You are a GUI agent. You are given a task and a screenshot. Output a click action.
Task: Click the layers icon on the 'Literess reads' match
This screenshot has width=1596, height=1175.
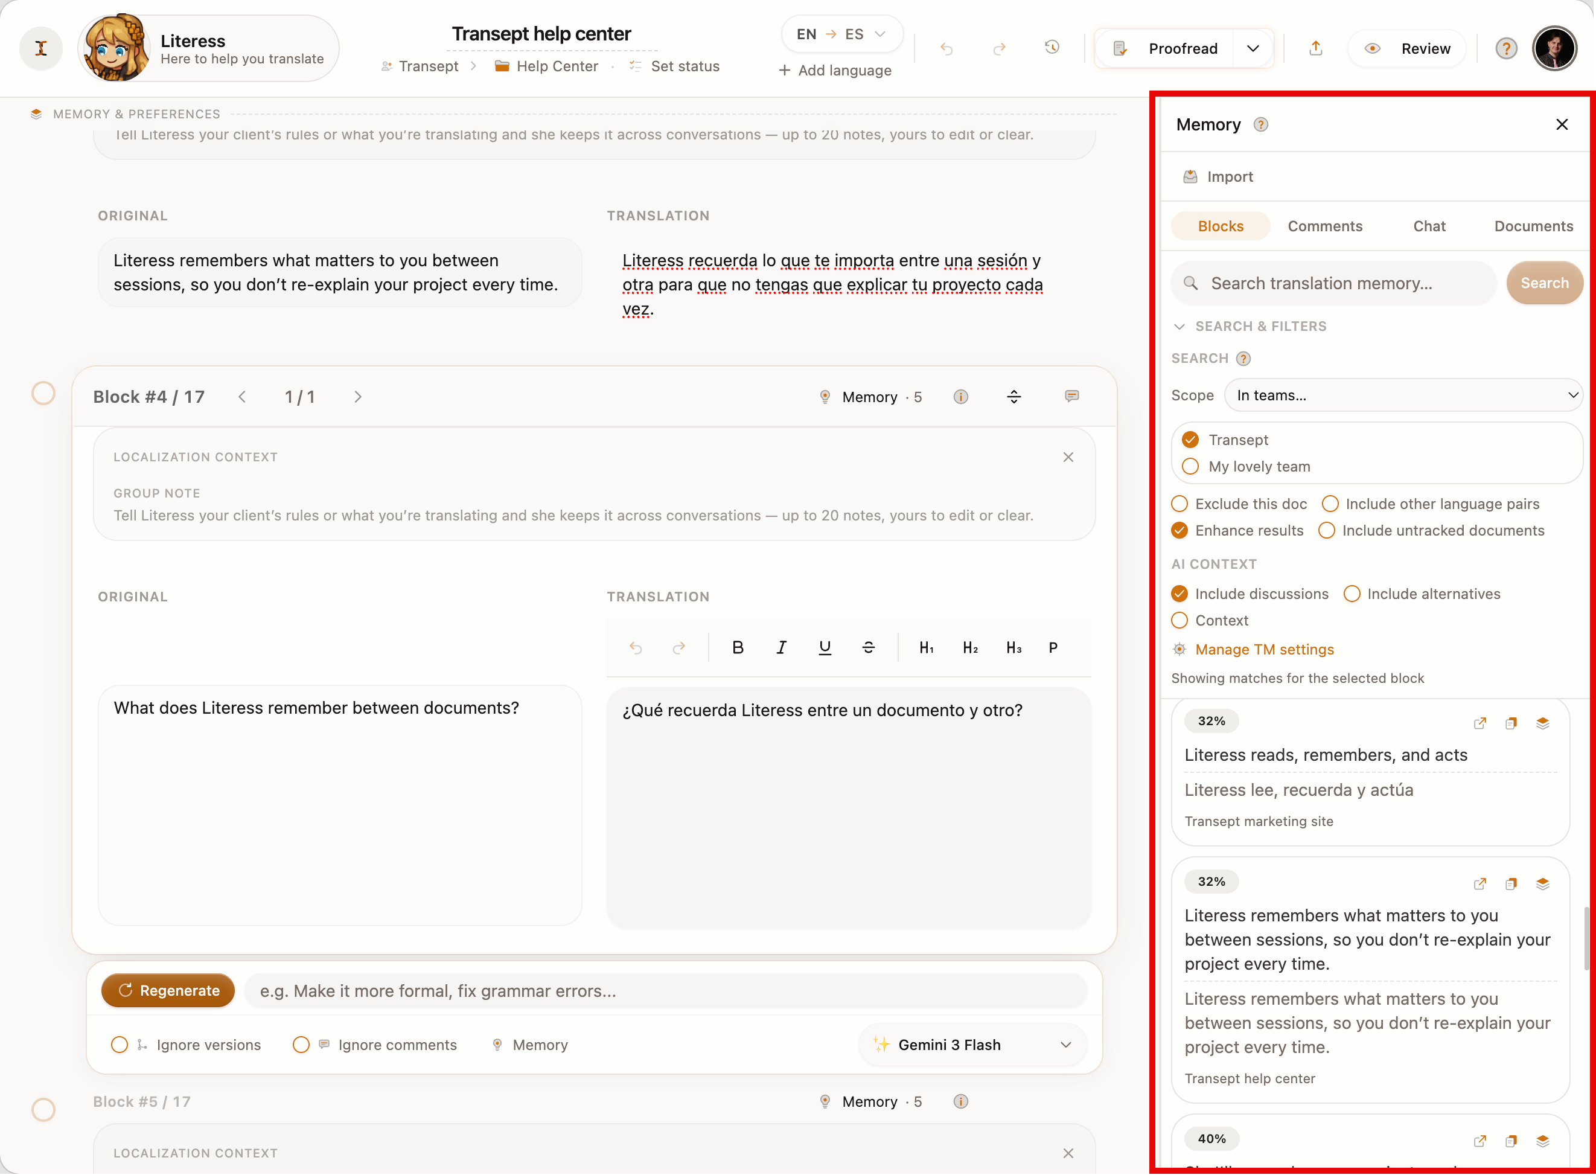click(1542, 723)
